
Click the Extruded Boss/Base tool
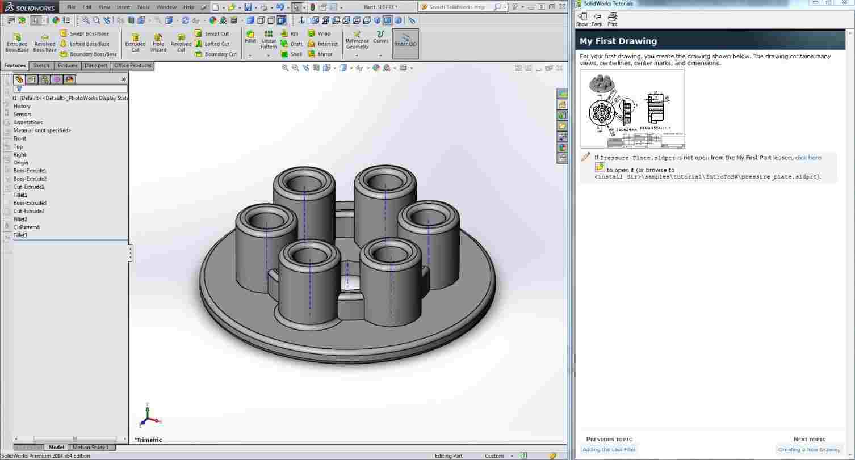pos(16,43)
